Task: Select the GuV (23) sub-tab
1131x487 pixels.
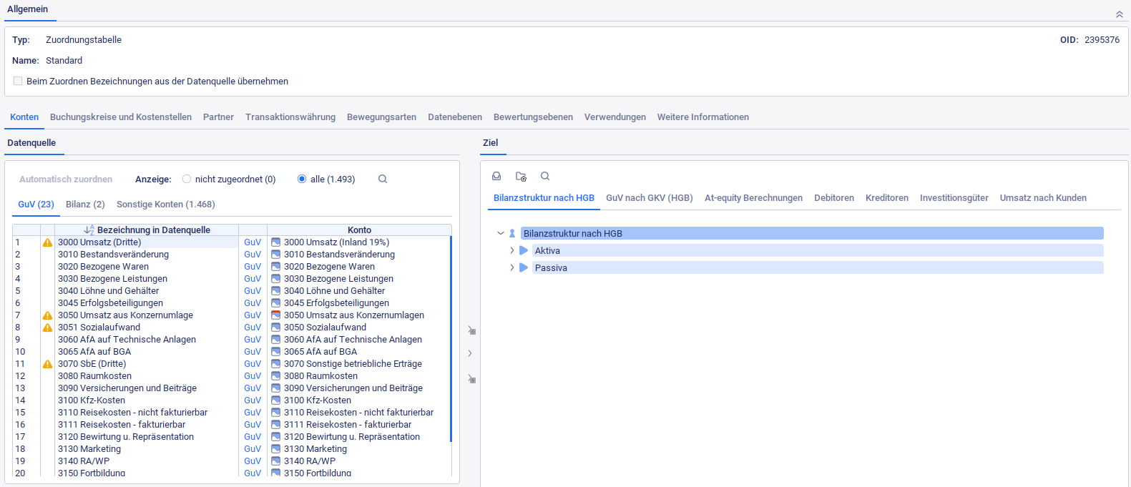Action: 36,204
